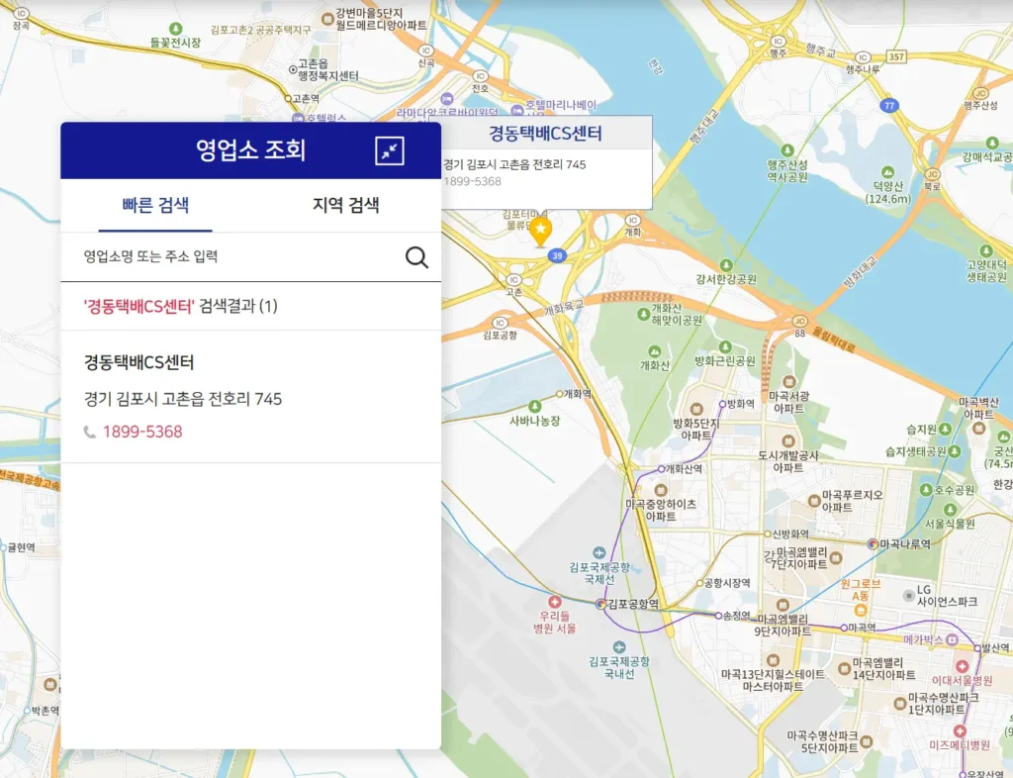Click the magnifying glass search icon
Viewport: 1013px width, 778px height.
pyautogui.click(x=416, y=256)
